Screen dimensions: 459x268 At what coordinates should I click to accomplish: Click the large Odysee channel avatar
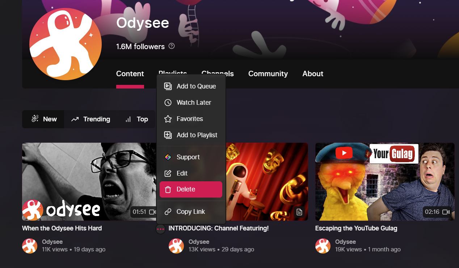[66, 44]
